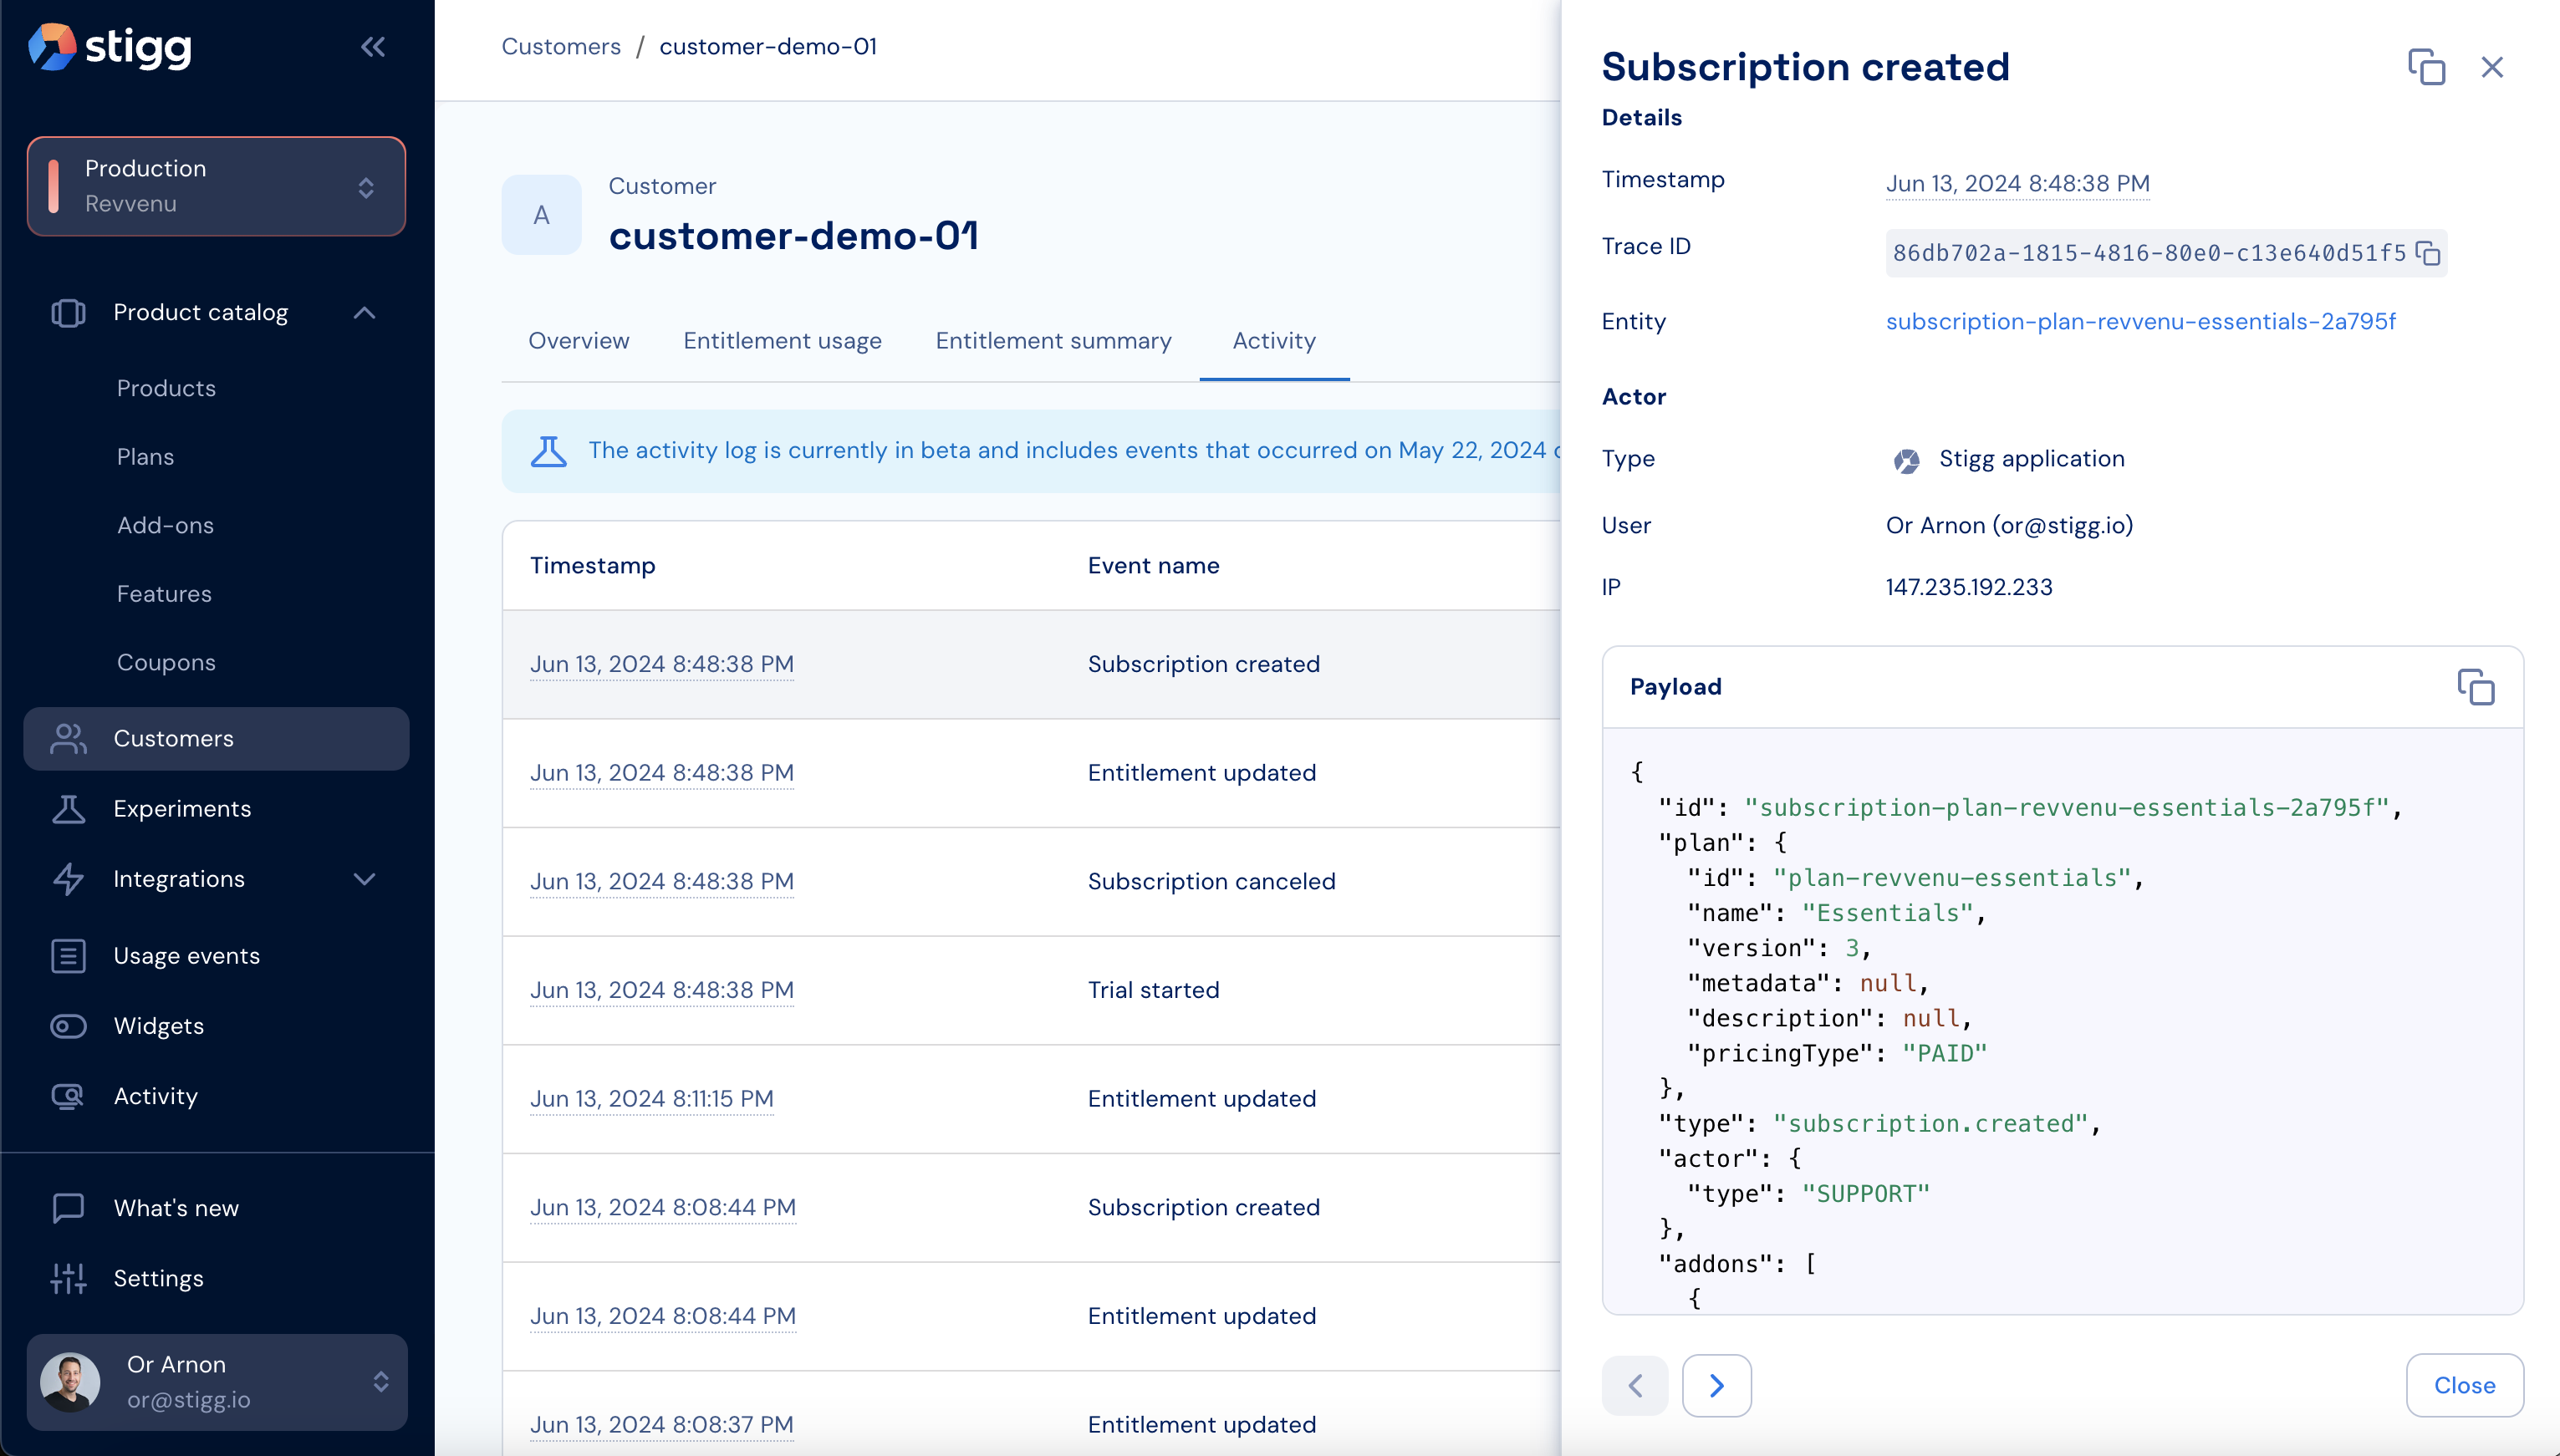Click Or Arnon's profile photo
2560x1456 pixels.
click(70, 1382)
